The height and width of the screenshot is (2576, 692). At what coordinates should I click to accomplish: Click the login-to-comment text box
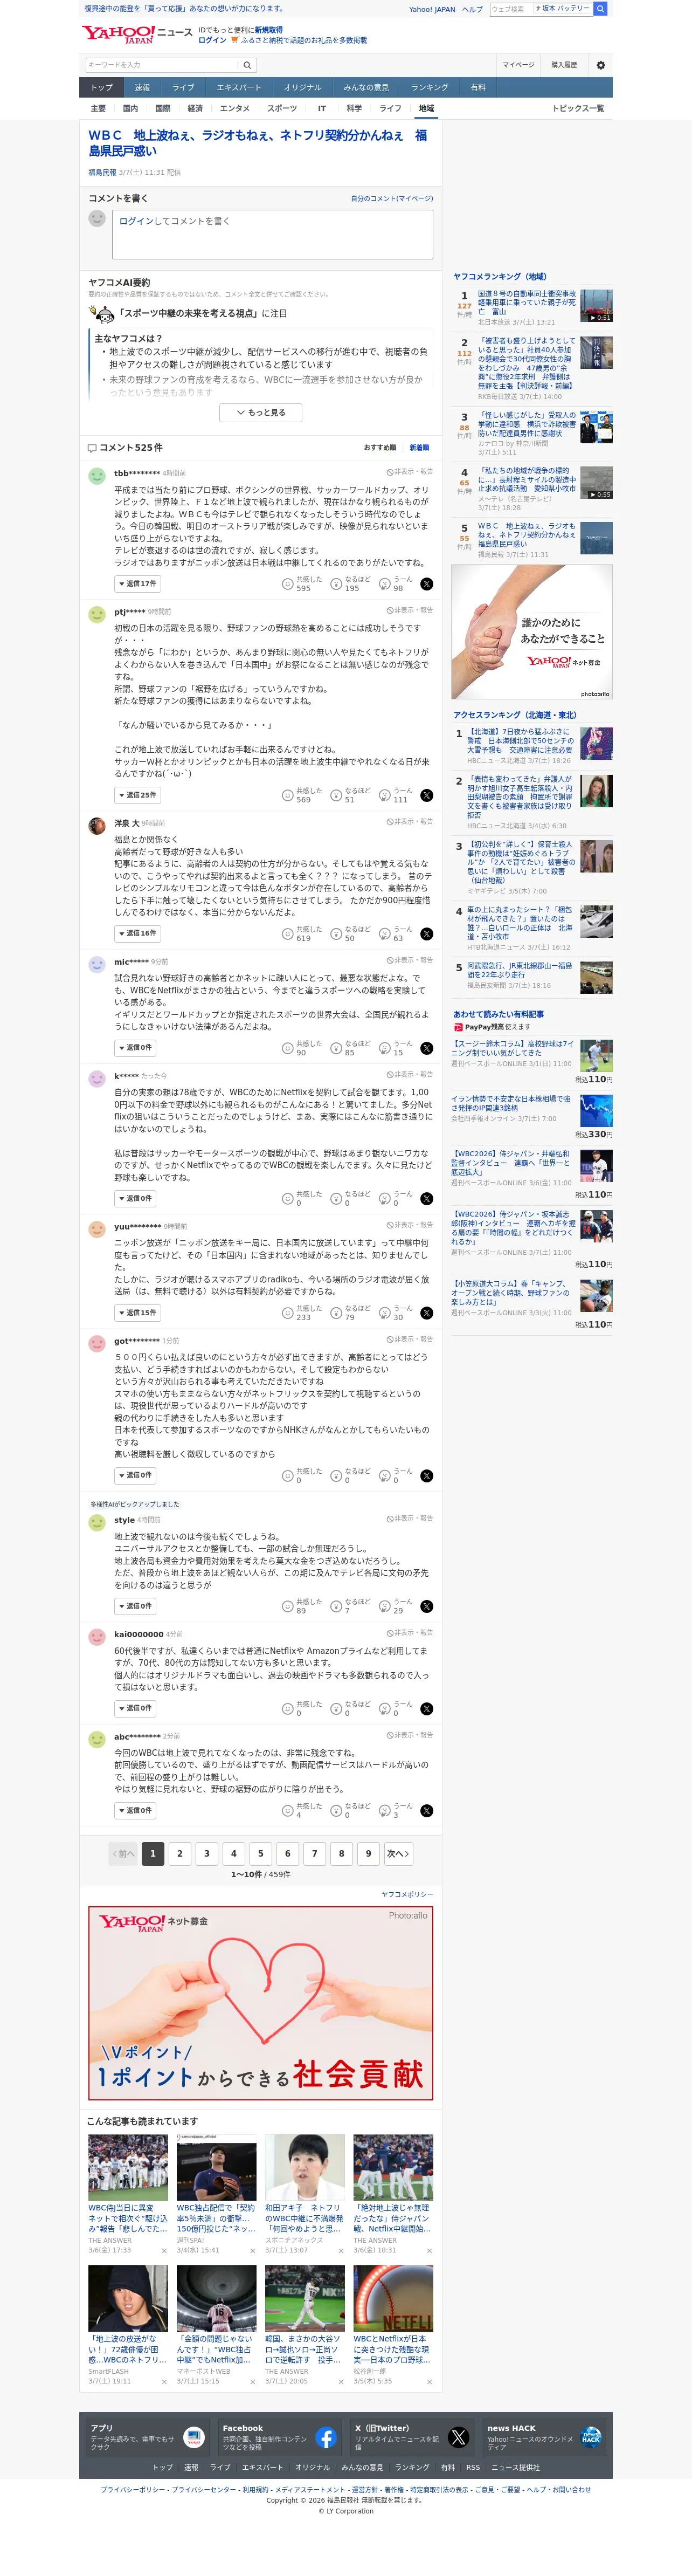point(273,234)
